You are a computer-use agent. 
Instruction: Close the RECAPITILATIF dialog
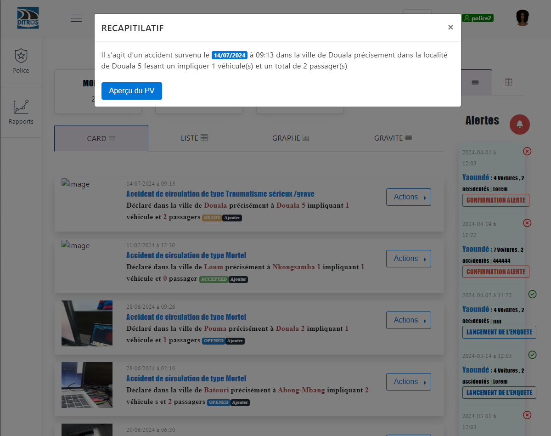[450, 28]
